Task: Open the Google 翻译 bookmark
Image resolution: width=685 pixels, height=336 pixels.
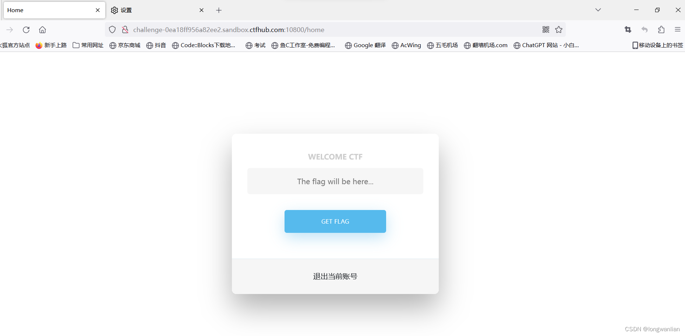Action: click(x=365, y=45)
